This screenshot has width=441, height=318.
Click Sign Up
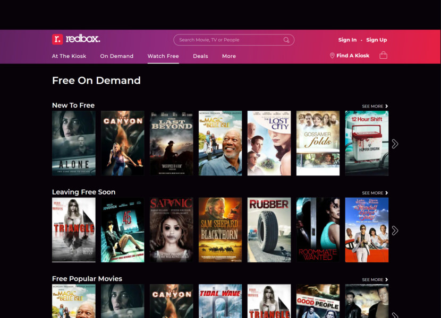pos(377,40)
